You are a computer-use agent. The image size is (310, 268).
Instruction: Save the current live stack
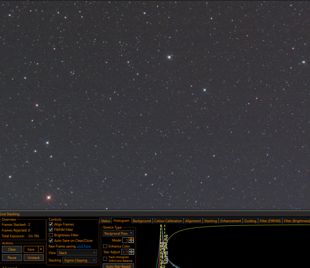(31, 249)
